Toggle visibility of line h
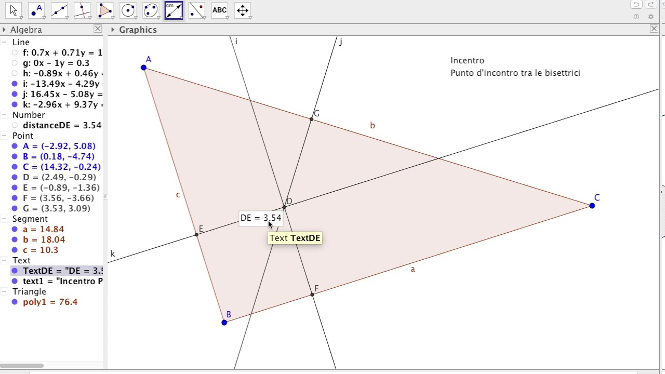The image size is (665, 374). pyautogui.click(x=15, y=73)
